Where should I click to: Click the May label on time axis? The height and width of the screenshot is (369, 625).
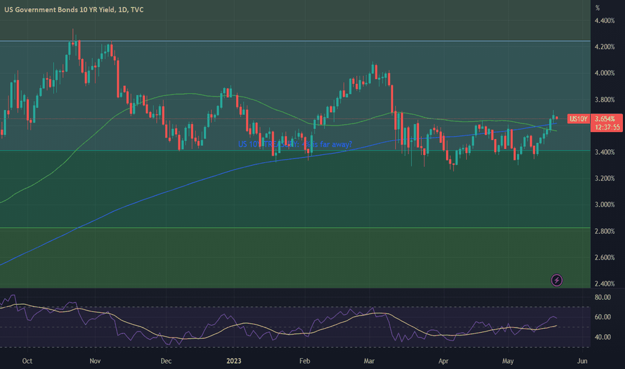coord(508,361)
